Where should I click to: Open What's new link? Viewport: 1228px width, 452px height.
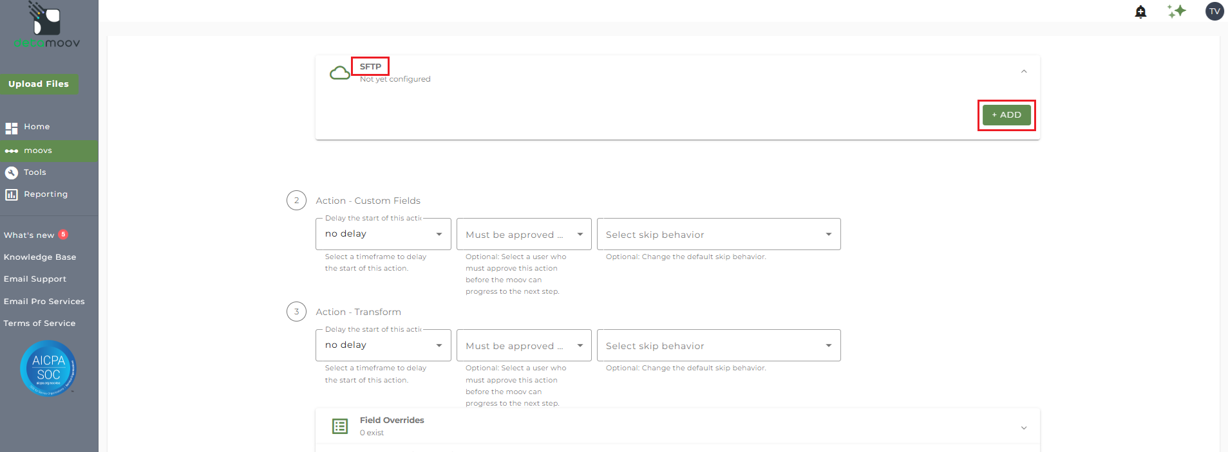pyautogui.click(x=29, y=235)
